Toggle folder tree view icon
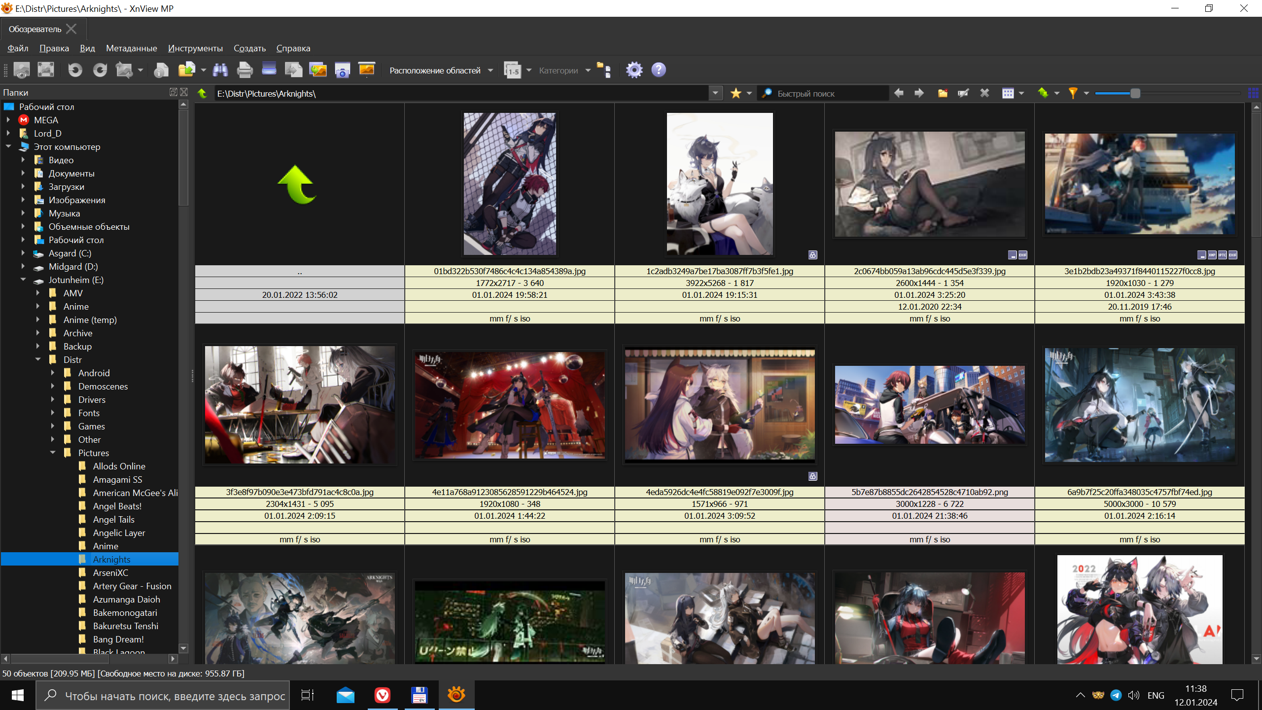Image resolution: width=1262 pixels, height=710 pixels. point(604,70)
